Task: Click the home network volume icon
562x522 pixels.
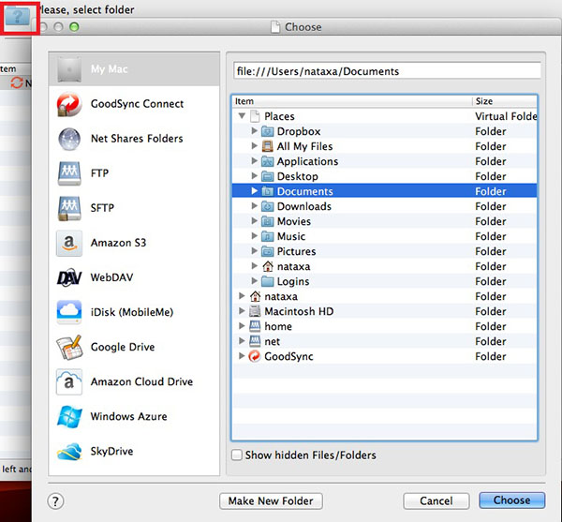Action: (255, 326)
